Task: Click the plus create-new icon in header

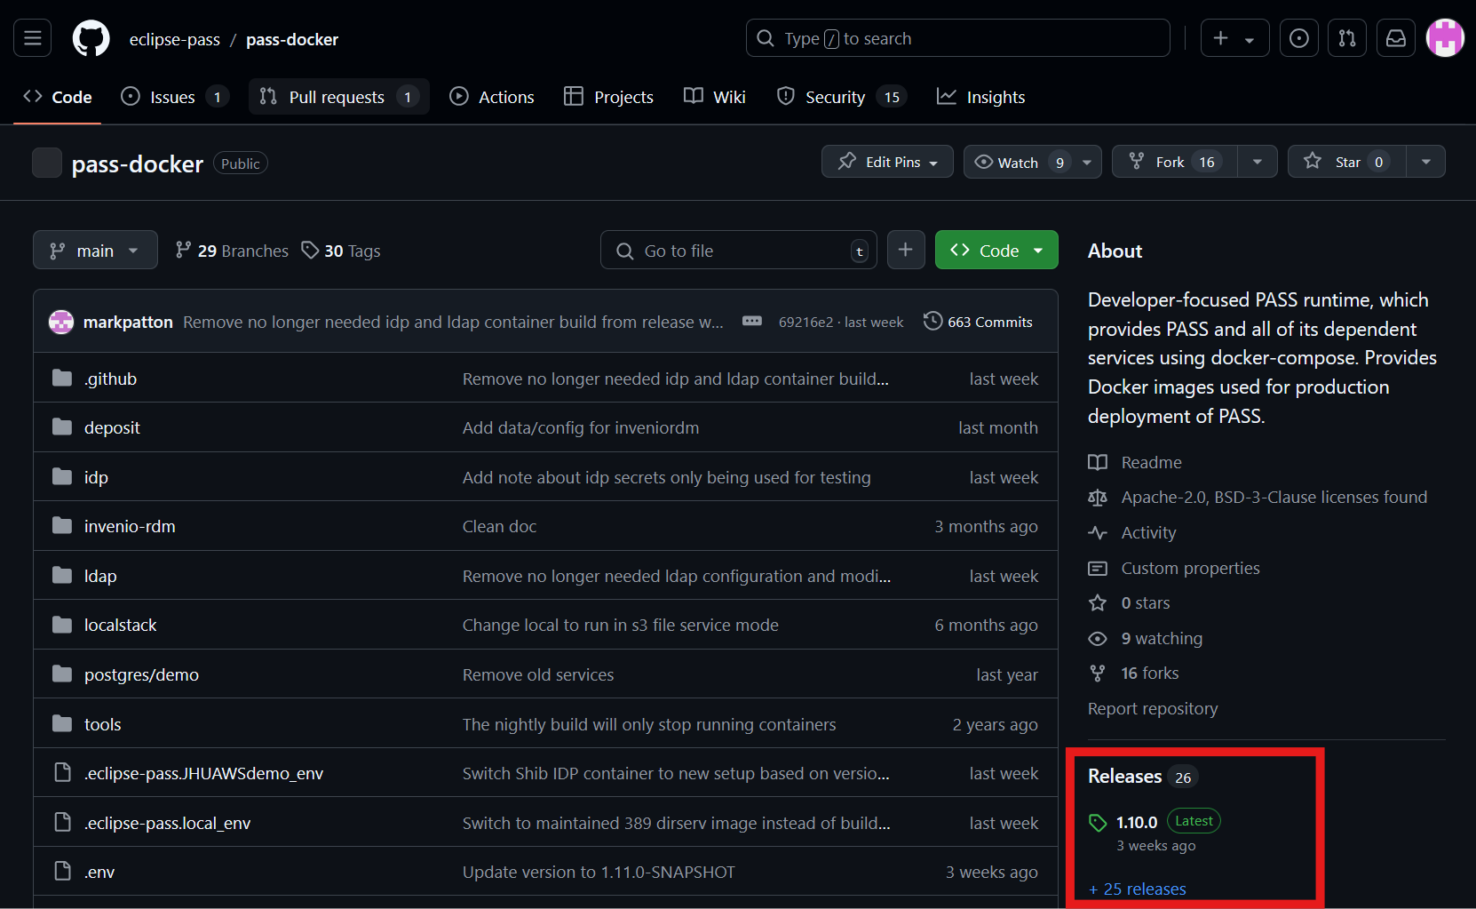Action: [1221, 38]
